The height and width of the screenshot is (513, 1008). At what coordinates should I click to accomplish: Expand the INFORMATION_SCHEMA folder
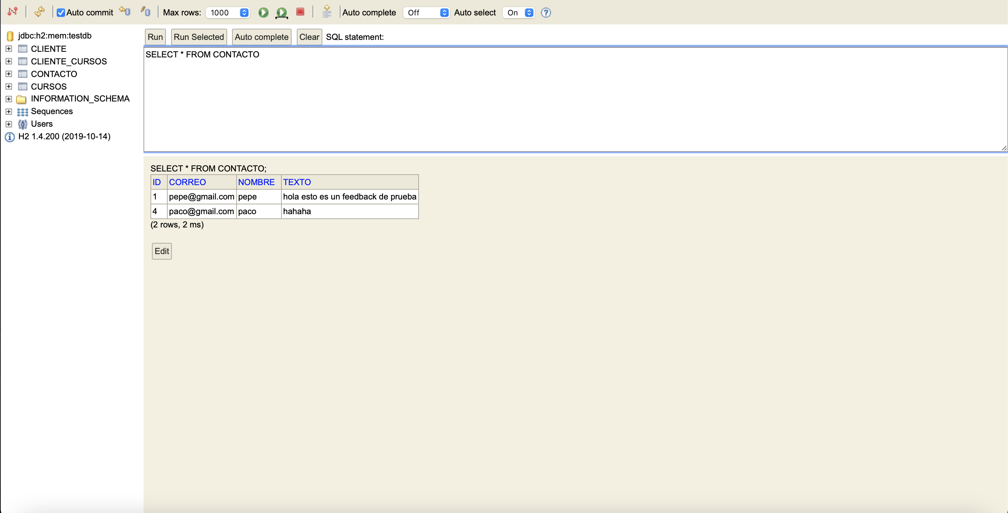point(9,99)
